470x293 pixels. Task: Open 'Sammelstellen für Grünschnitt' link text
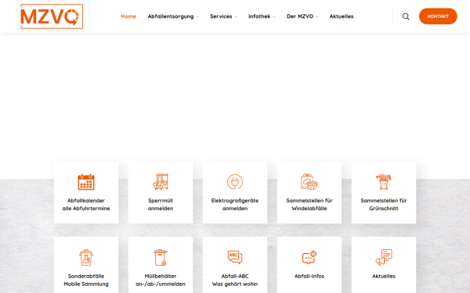[x=384, y=205]
